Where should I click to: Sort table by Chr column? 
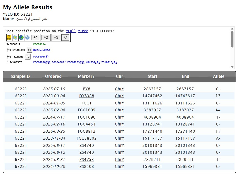119,76
